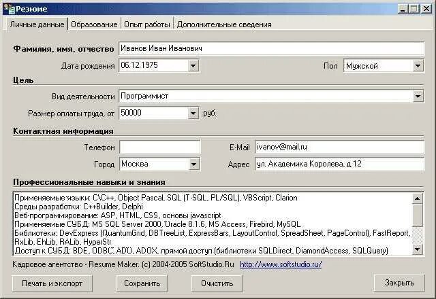Click the Программист value
436x299 pixels.
click(x=144, y=96)
